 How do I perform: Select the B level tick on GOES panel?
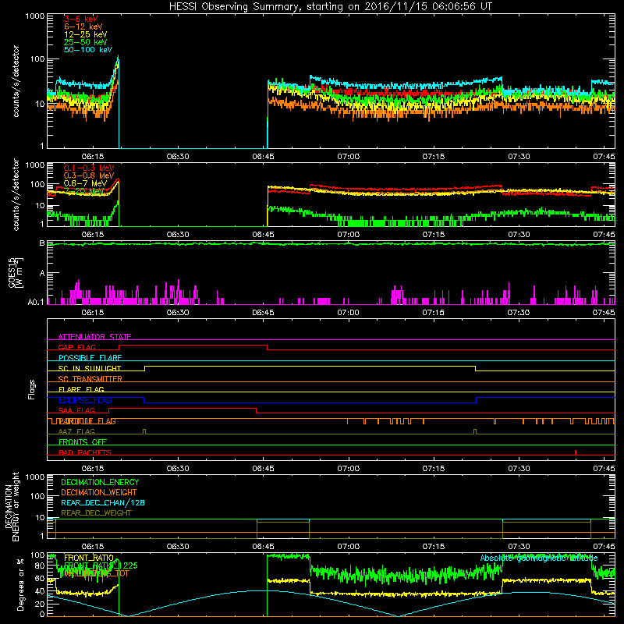pyautogui.click(x=42, y=243)
